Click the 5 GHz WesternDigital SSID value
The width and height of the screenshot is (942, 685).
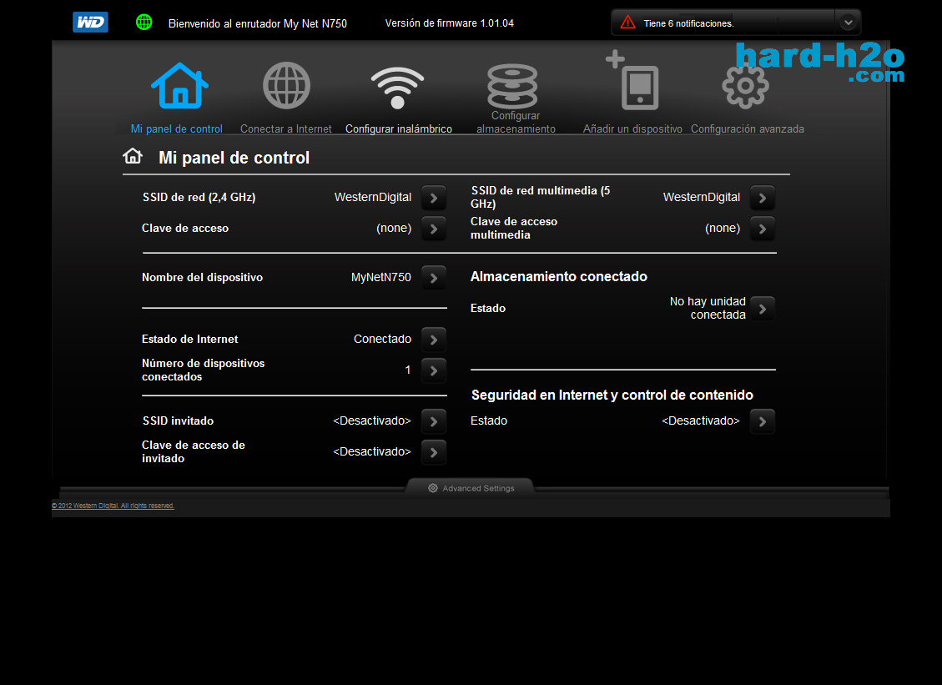click(701, 197)
